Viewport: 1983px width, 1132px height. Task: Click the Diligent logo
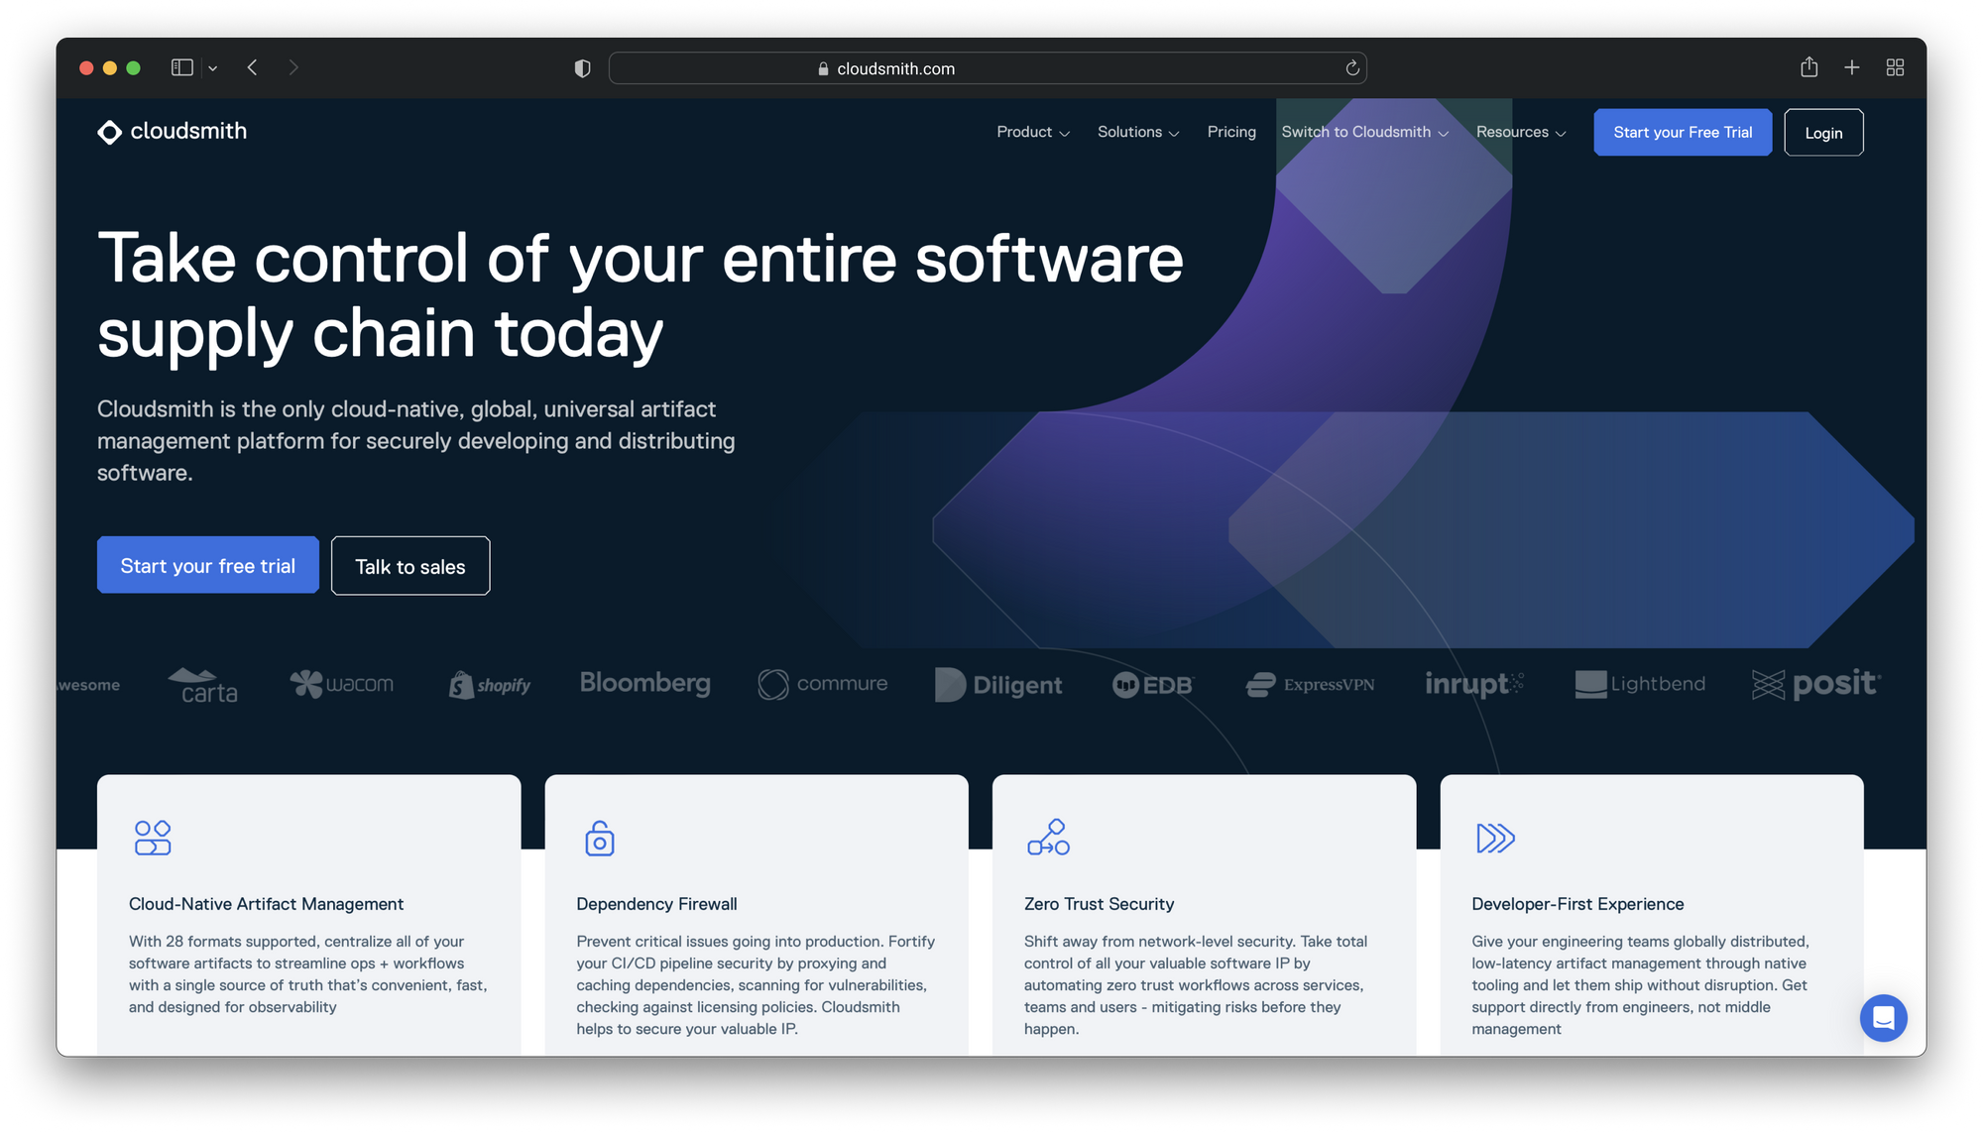998,684
